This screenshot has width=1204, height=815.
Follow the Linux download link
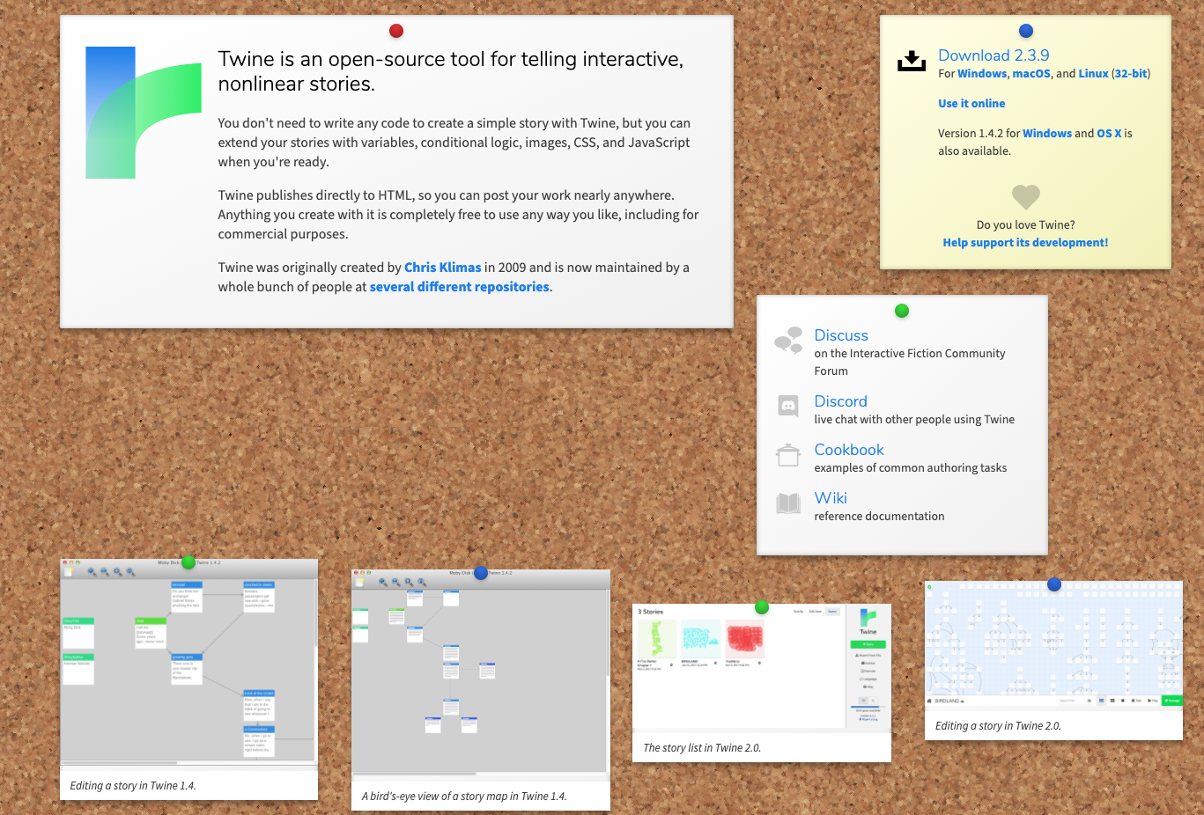click(1093, 74)
